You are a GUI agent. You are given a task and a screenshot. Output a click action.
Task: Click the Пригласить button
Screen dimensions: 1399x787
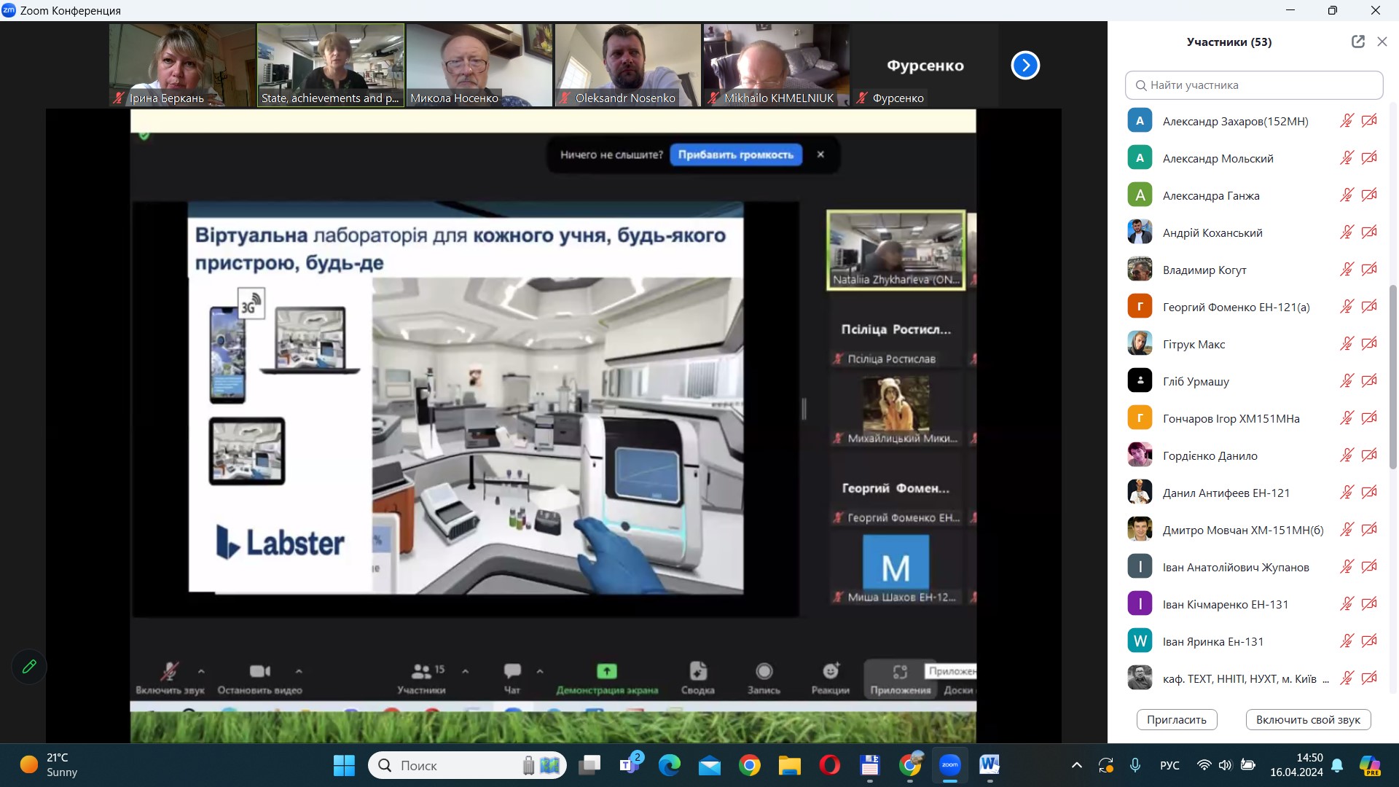[x=1176, y=719]
